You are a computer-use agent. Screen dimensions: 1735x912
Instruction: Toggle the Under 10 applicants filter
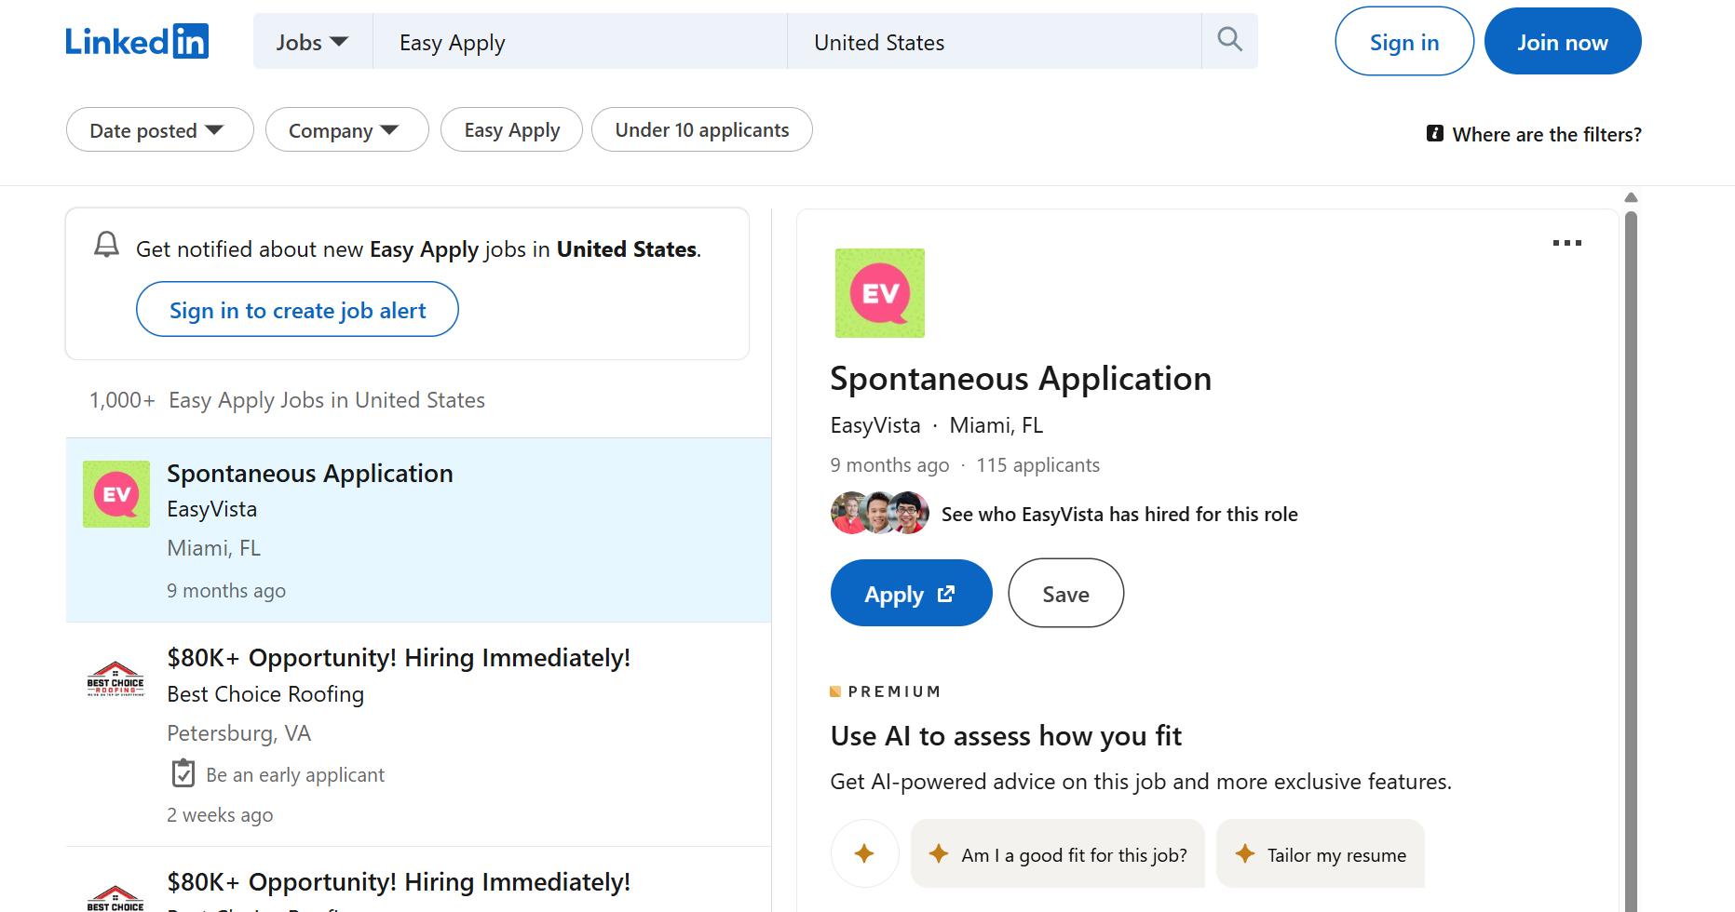701,130
